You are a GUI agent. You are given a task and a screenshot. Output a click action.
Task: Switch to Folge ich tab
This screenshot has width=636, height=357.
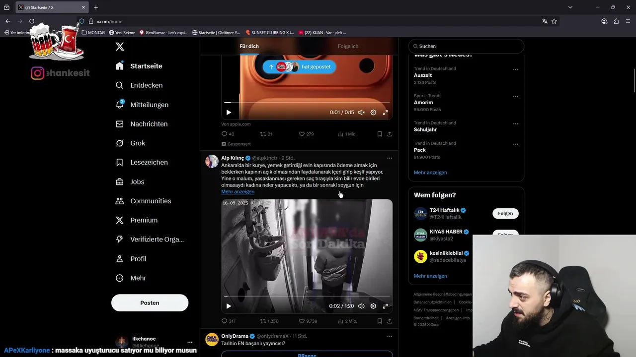(x=348, y=46)
